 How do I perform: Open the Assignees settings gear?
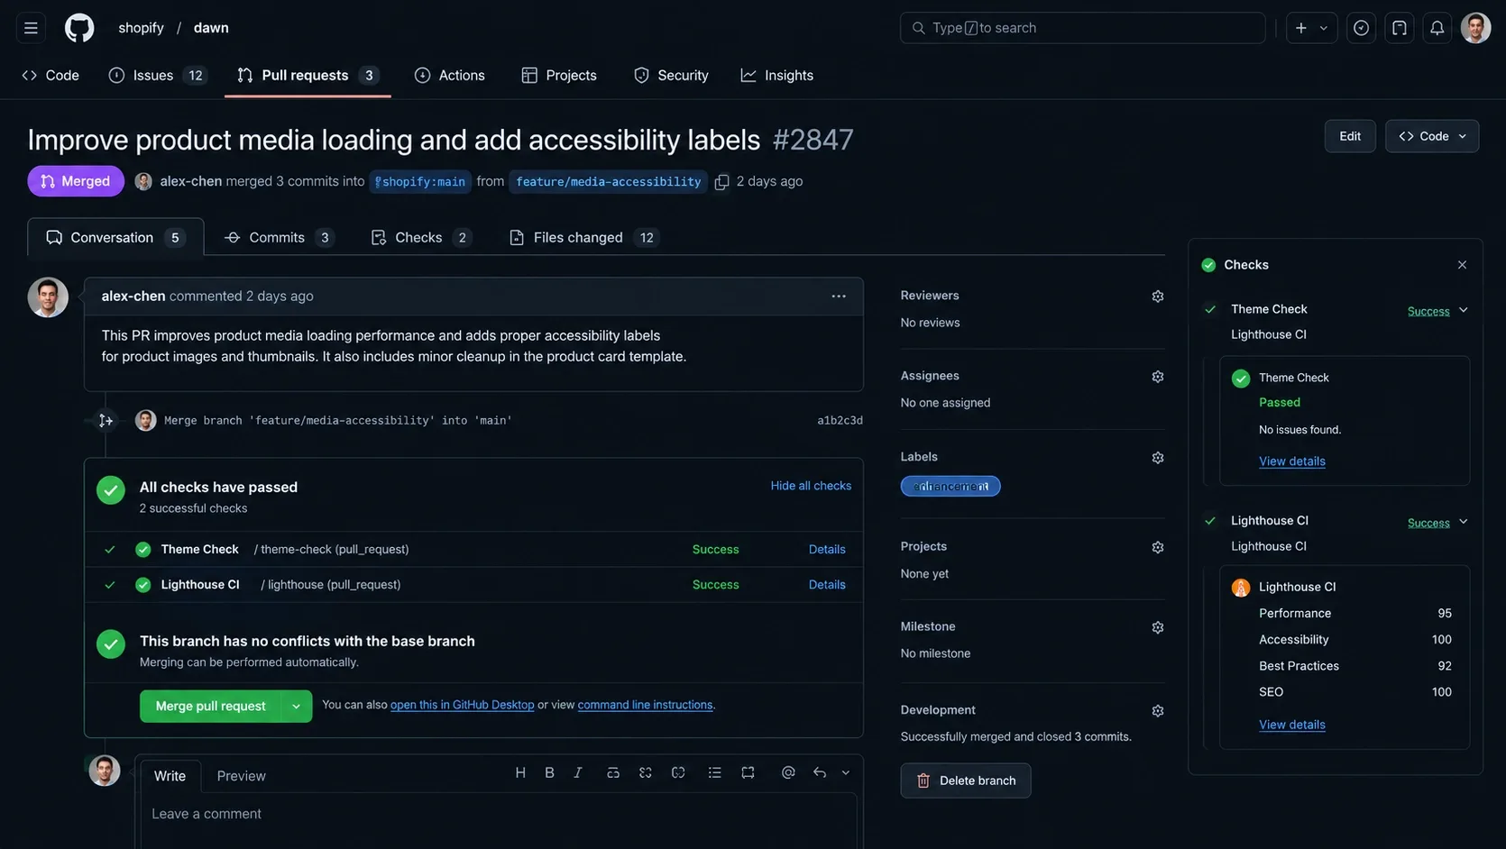coord(1158,377)
